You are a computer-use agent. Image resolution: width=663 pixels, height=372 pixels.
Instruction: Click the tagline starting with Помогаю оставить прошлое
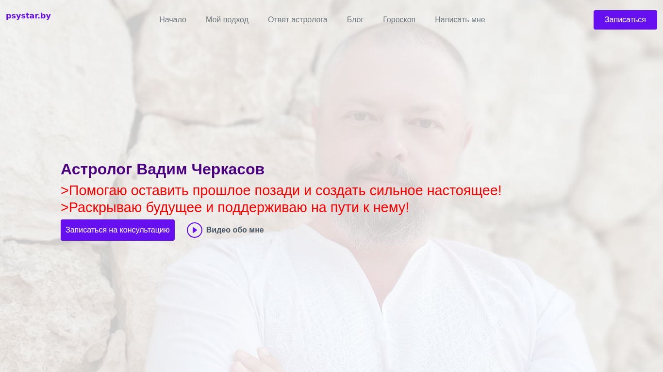point(281,190)
